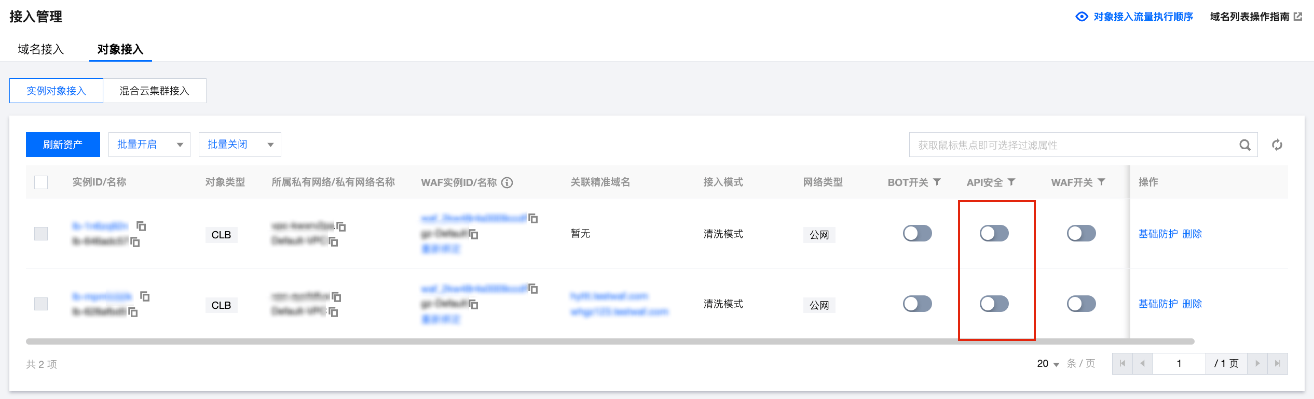Tick the select-all checkbox in table header
Screen dimensions: 1314x399
pyautogui.click(x=41, y=182)
